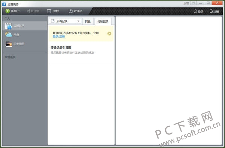Open the 收件夹 inbox icon
Image resolution: width=225 pixels, height=148 pixels.
coord(71,11)
